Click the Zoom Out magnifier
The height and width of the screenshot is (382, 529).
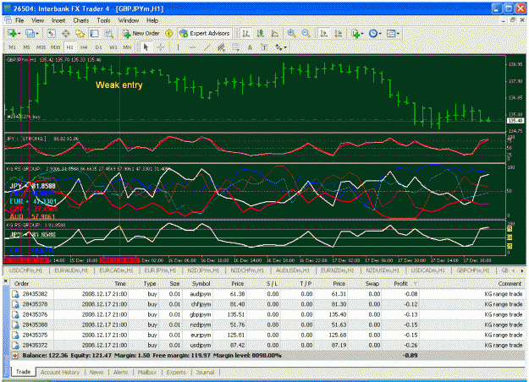point(306,33)
